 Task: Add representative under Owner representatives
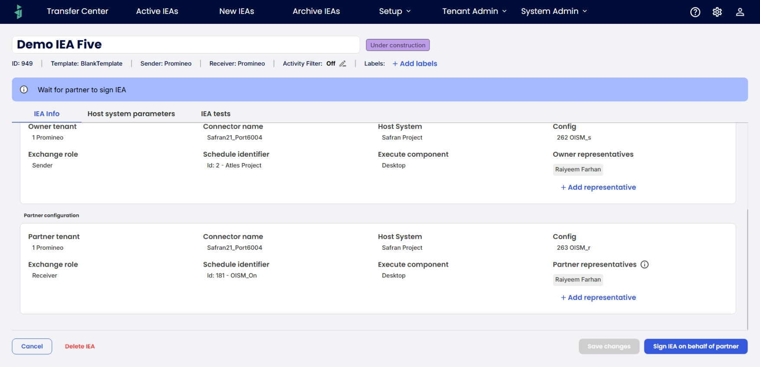pos(598,187)
